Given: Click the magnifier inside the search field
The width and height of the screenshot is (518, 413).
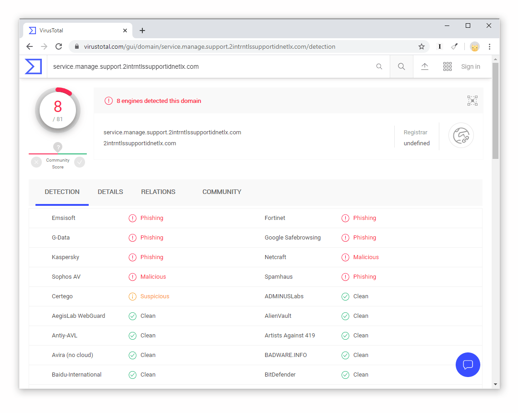Looking at the screenshot, I should 379,66.
